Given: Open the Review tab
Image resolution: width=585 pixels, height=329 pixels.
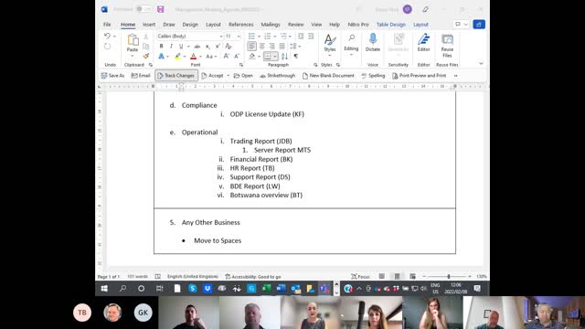Looking at the screenshot, I should (295, 25).
